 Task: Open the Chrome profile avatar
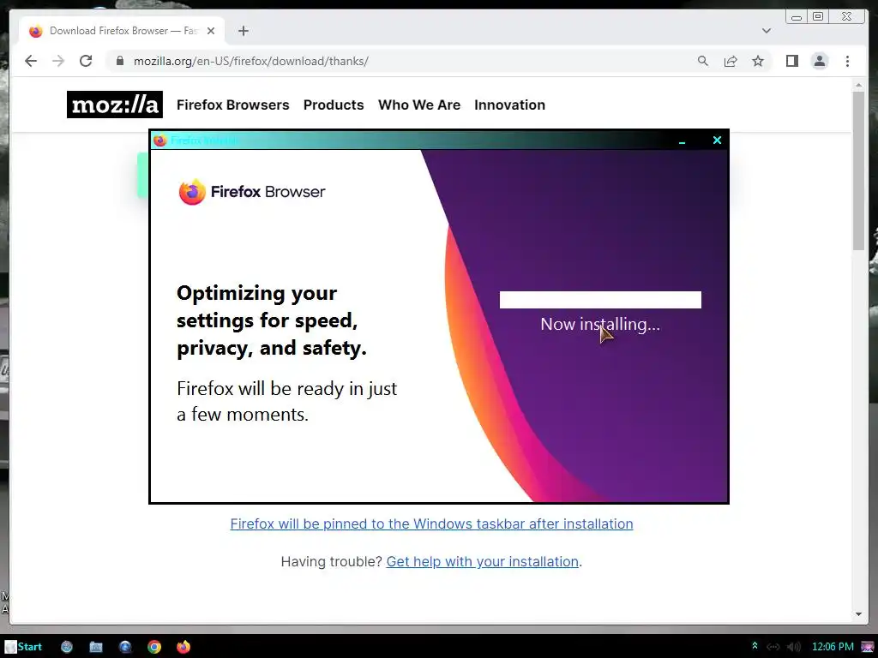820,61
